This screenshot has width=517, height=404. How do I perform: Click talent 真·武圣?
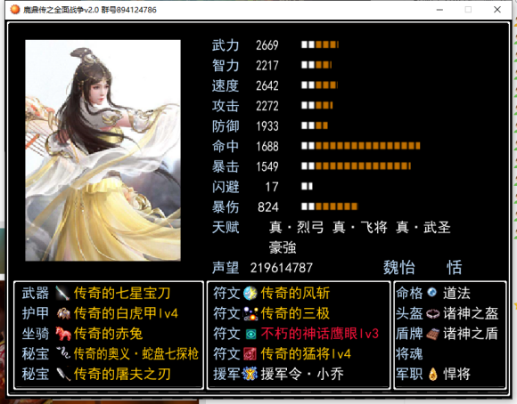pos(423,227)
